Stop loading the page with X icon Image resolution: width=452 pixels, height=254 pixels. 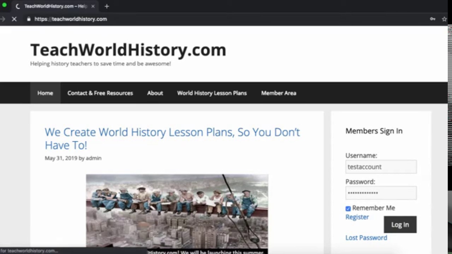14,19
